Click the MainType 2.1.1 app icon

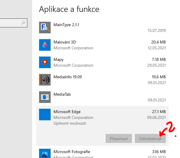45,28
